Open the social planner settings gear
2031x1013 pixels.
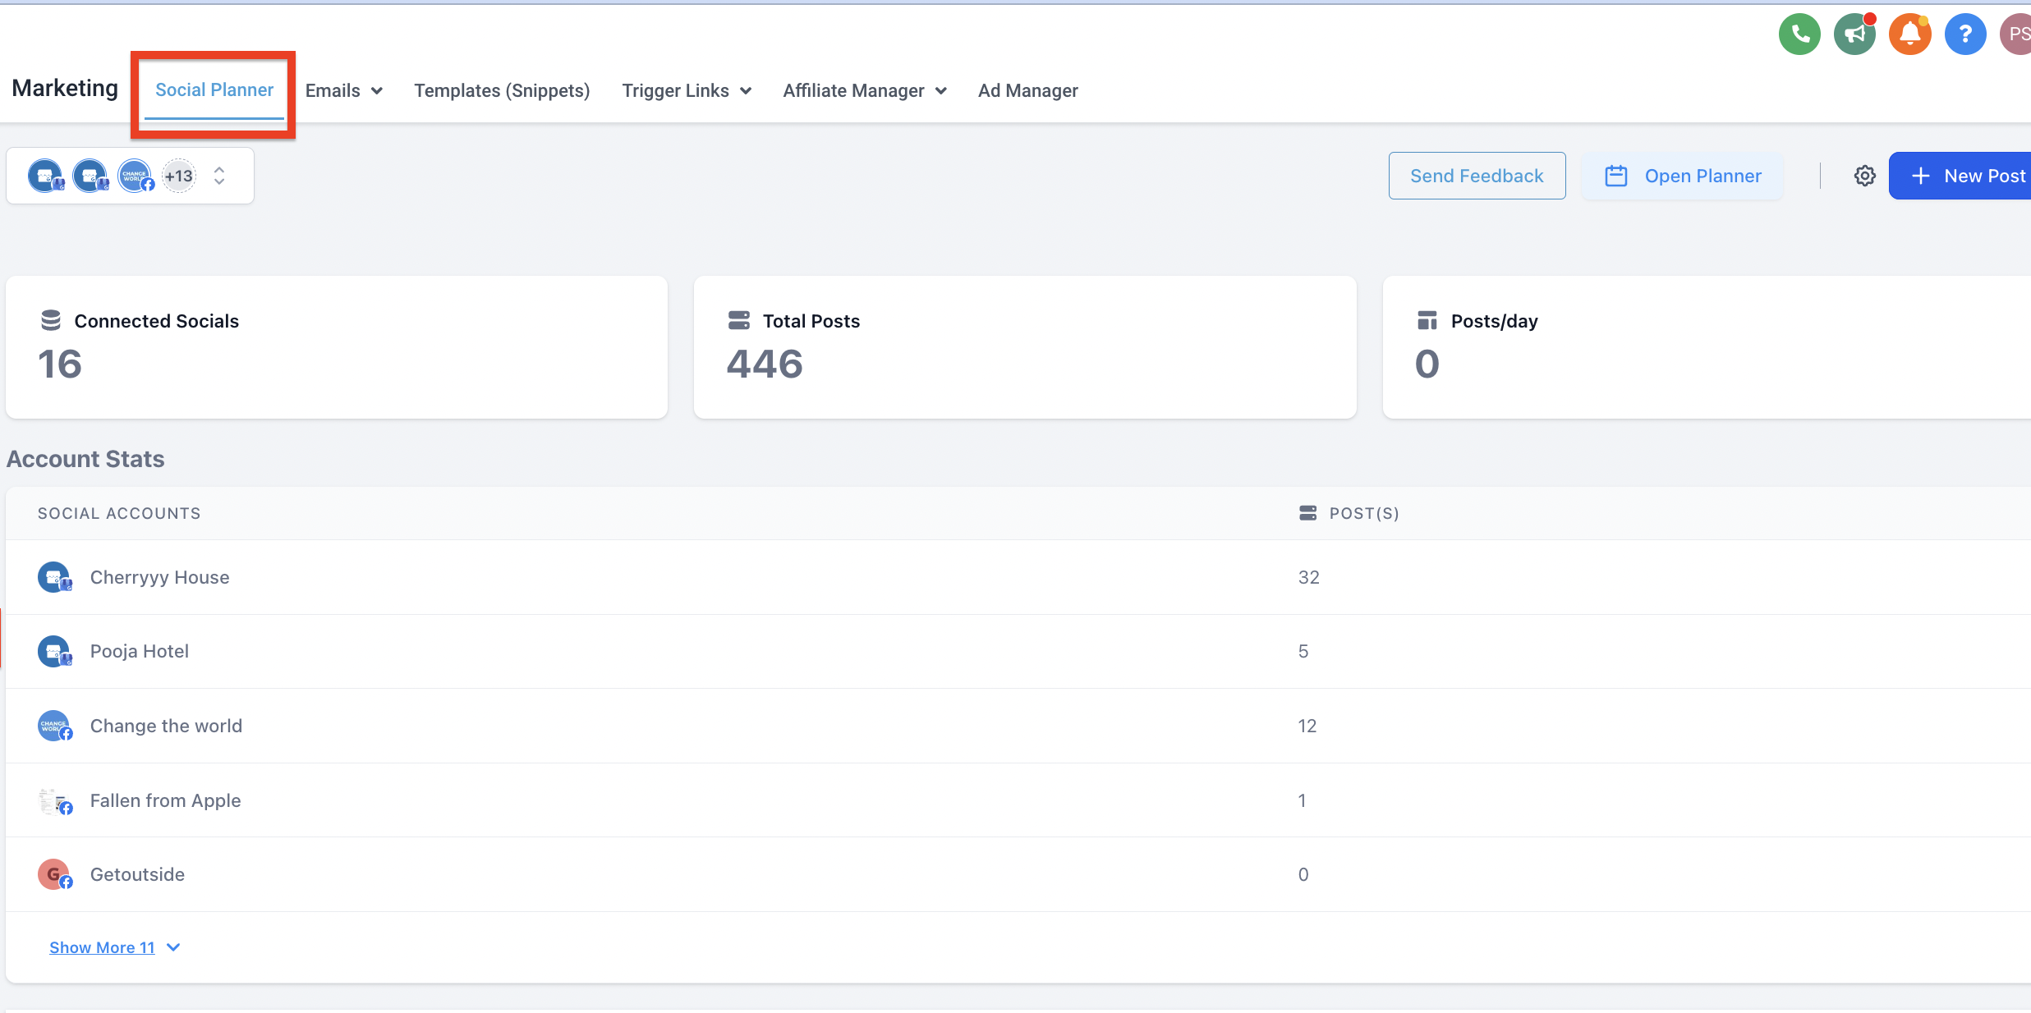1864,176
